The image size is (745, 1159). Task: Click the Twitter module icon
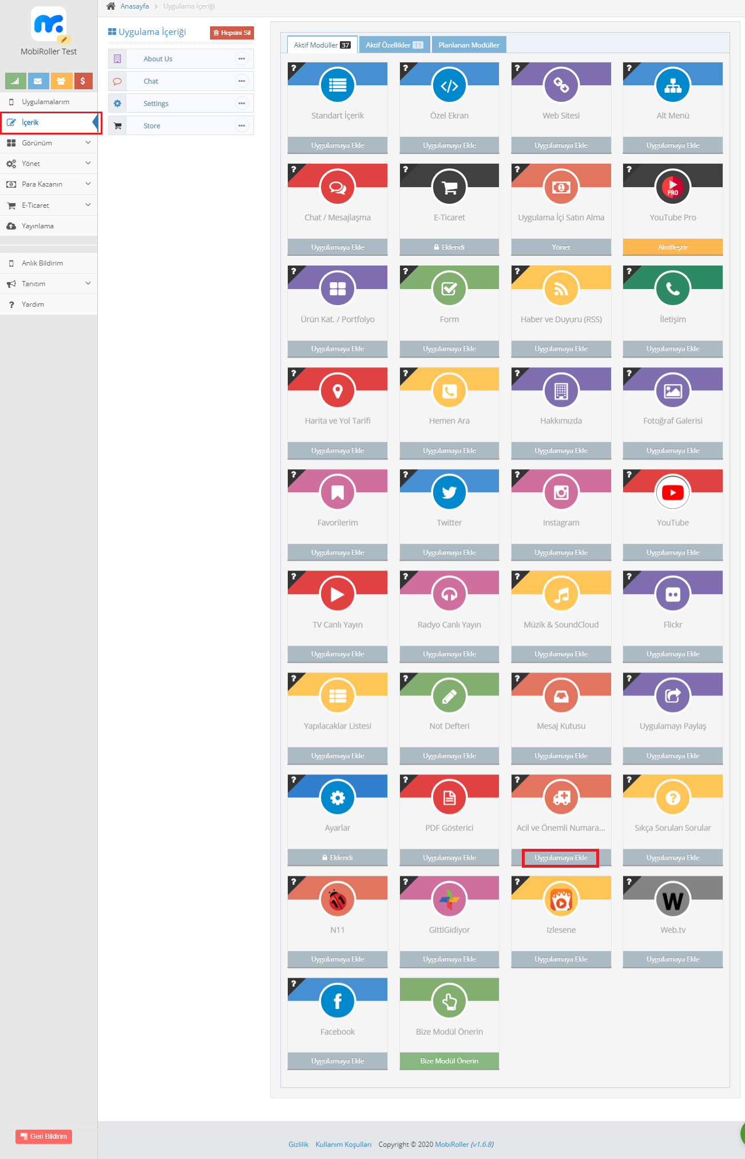point(449,493)
